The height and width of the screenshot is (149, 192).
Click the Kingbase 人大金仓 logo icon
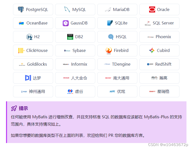click(66, 78)
